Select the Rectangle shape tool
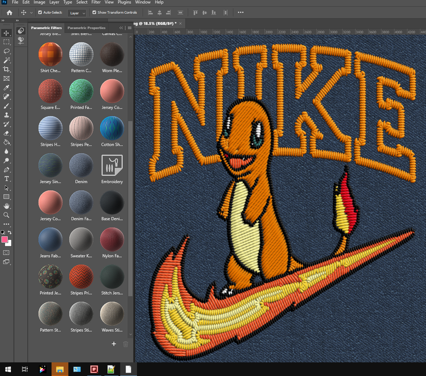426x376 pixels. (6, 197)
